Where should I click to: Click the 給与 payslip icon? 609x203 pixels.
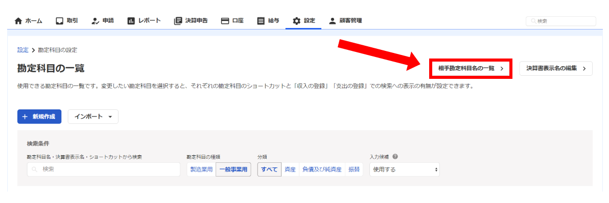[261, 21]
